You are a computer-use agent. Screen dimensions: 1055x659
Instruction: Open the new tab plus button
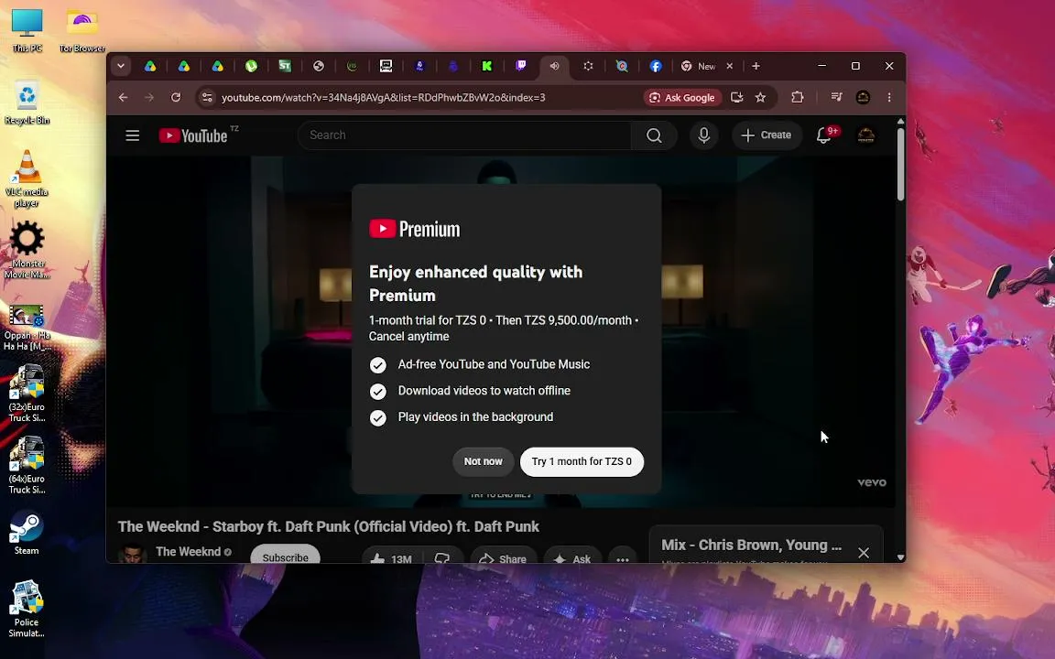(756, 66)
